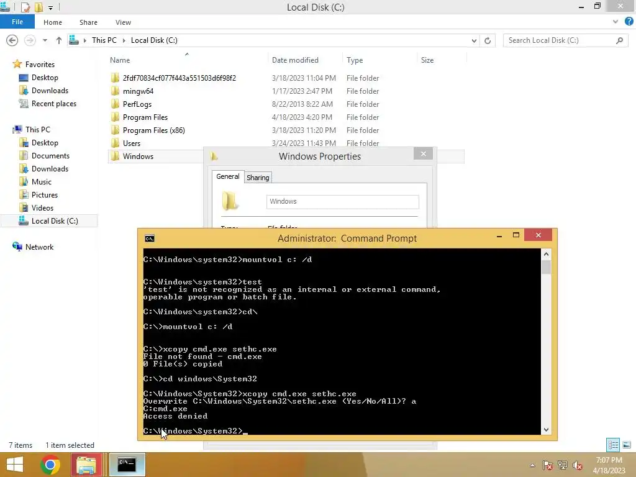Click Properties icon in Quick Access Toolbar

25,7
